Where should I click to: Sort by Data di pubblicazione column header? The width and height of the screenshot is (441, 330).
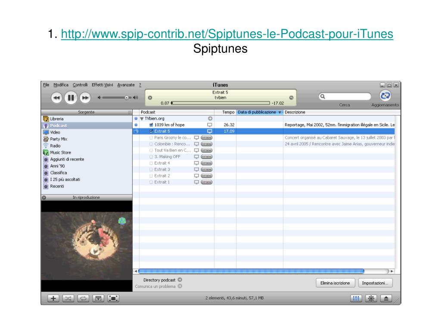259,112
